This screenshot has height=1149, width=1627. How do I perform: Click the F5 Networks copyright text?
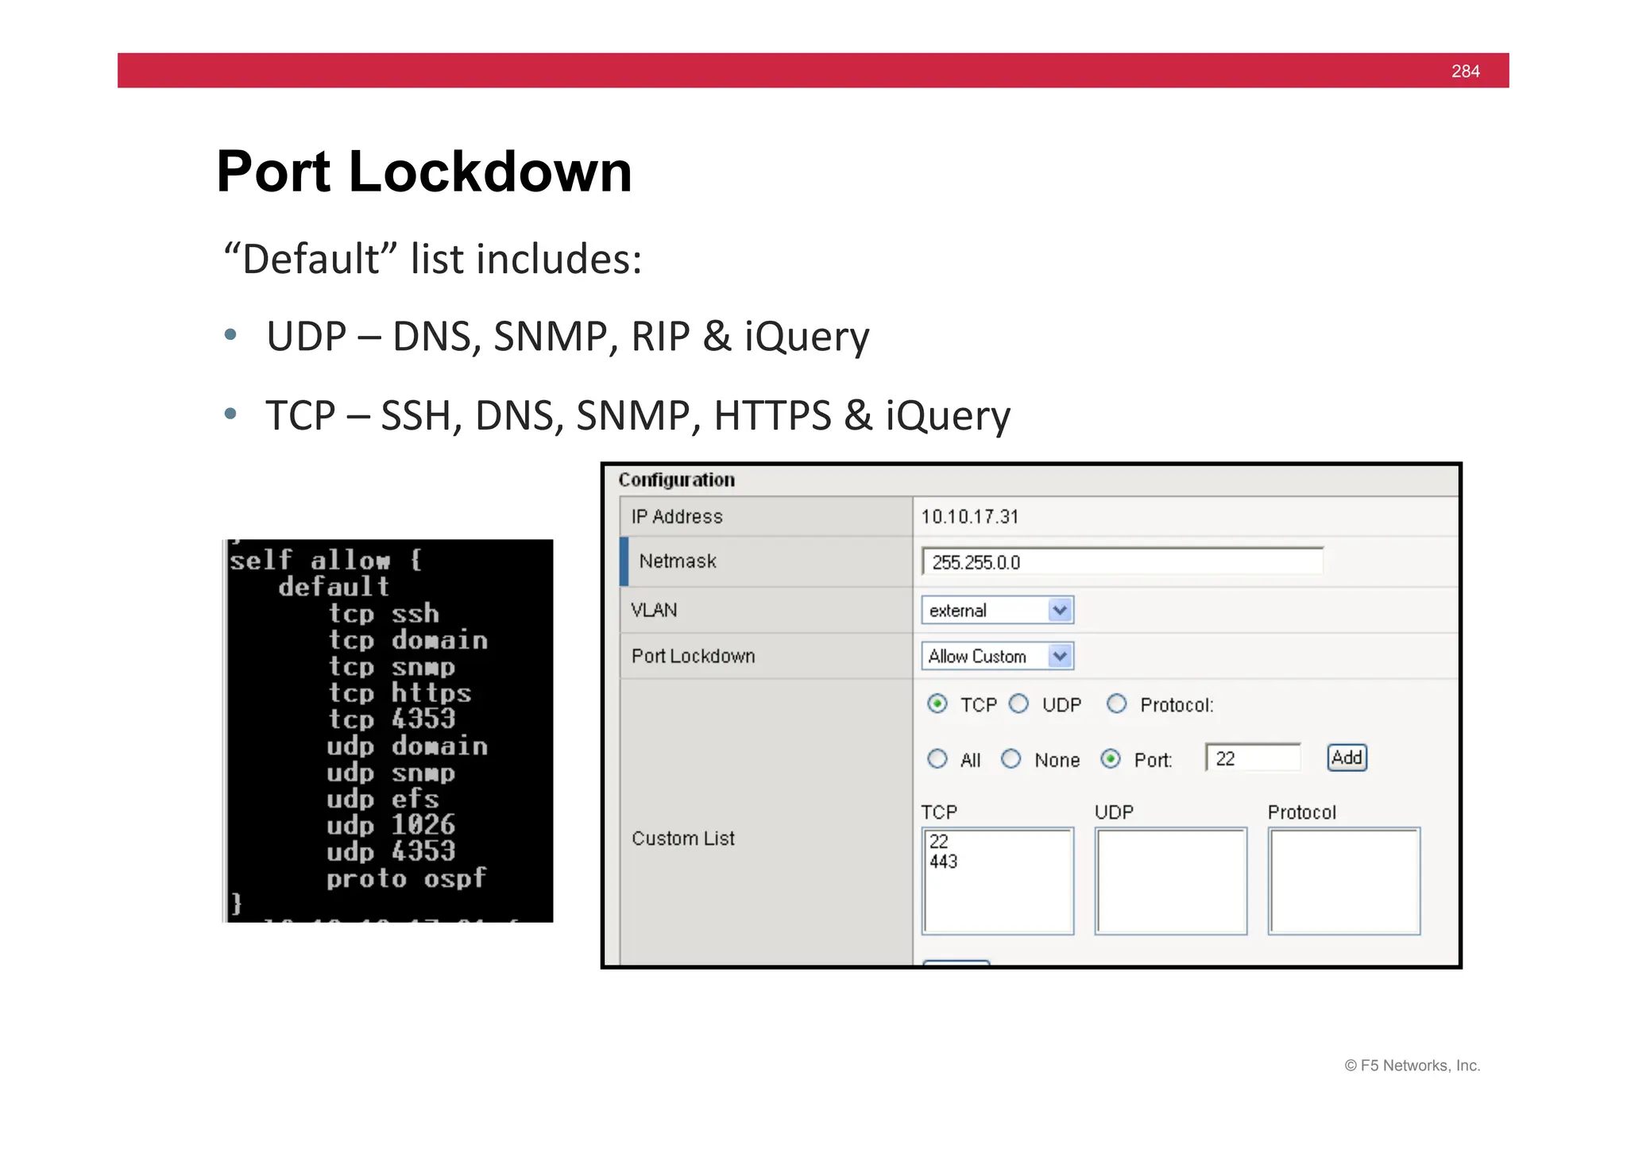pos(1413,1066)
